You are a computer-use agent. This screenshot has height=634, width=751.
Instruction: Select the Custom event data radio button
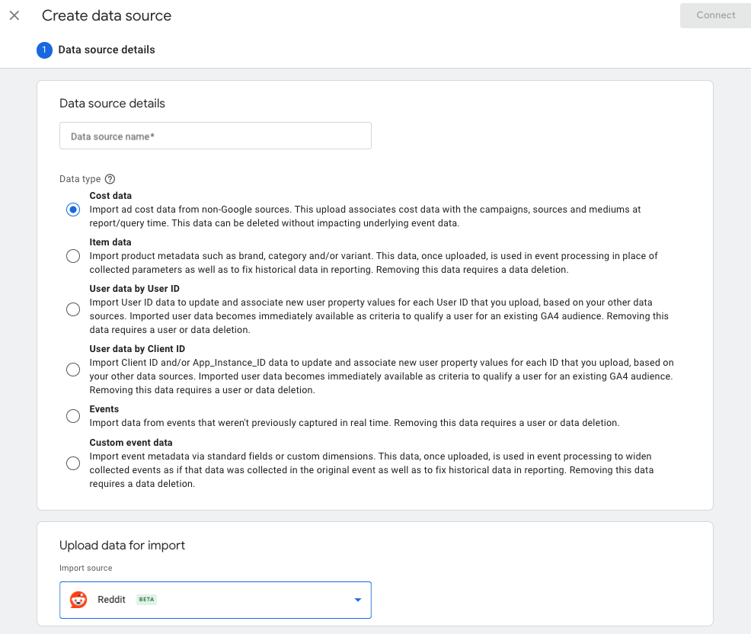[x=73, y=463]
